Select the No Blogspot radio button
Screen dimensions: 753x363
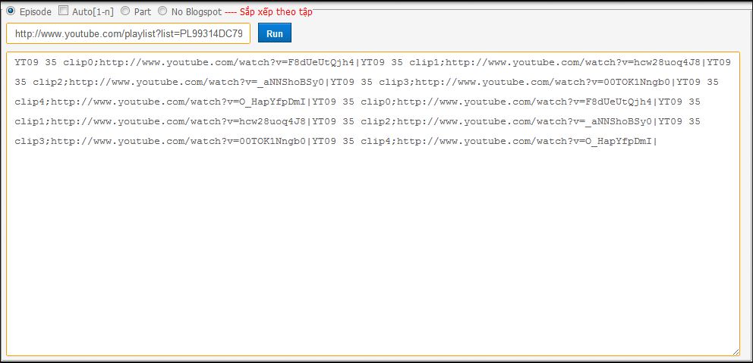[x=162, y=11]
